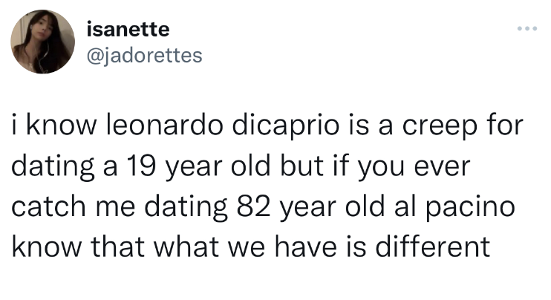Click the word "but" in tweet body
Screen dimensions: 551x300
(301, 166)
